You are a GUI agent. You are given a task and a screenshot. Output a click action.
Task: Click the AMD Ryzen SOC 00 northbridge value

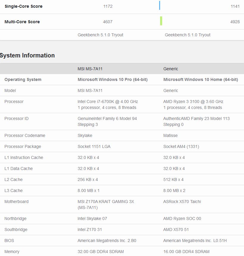(182, 218)
